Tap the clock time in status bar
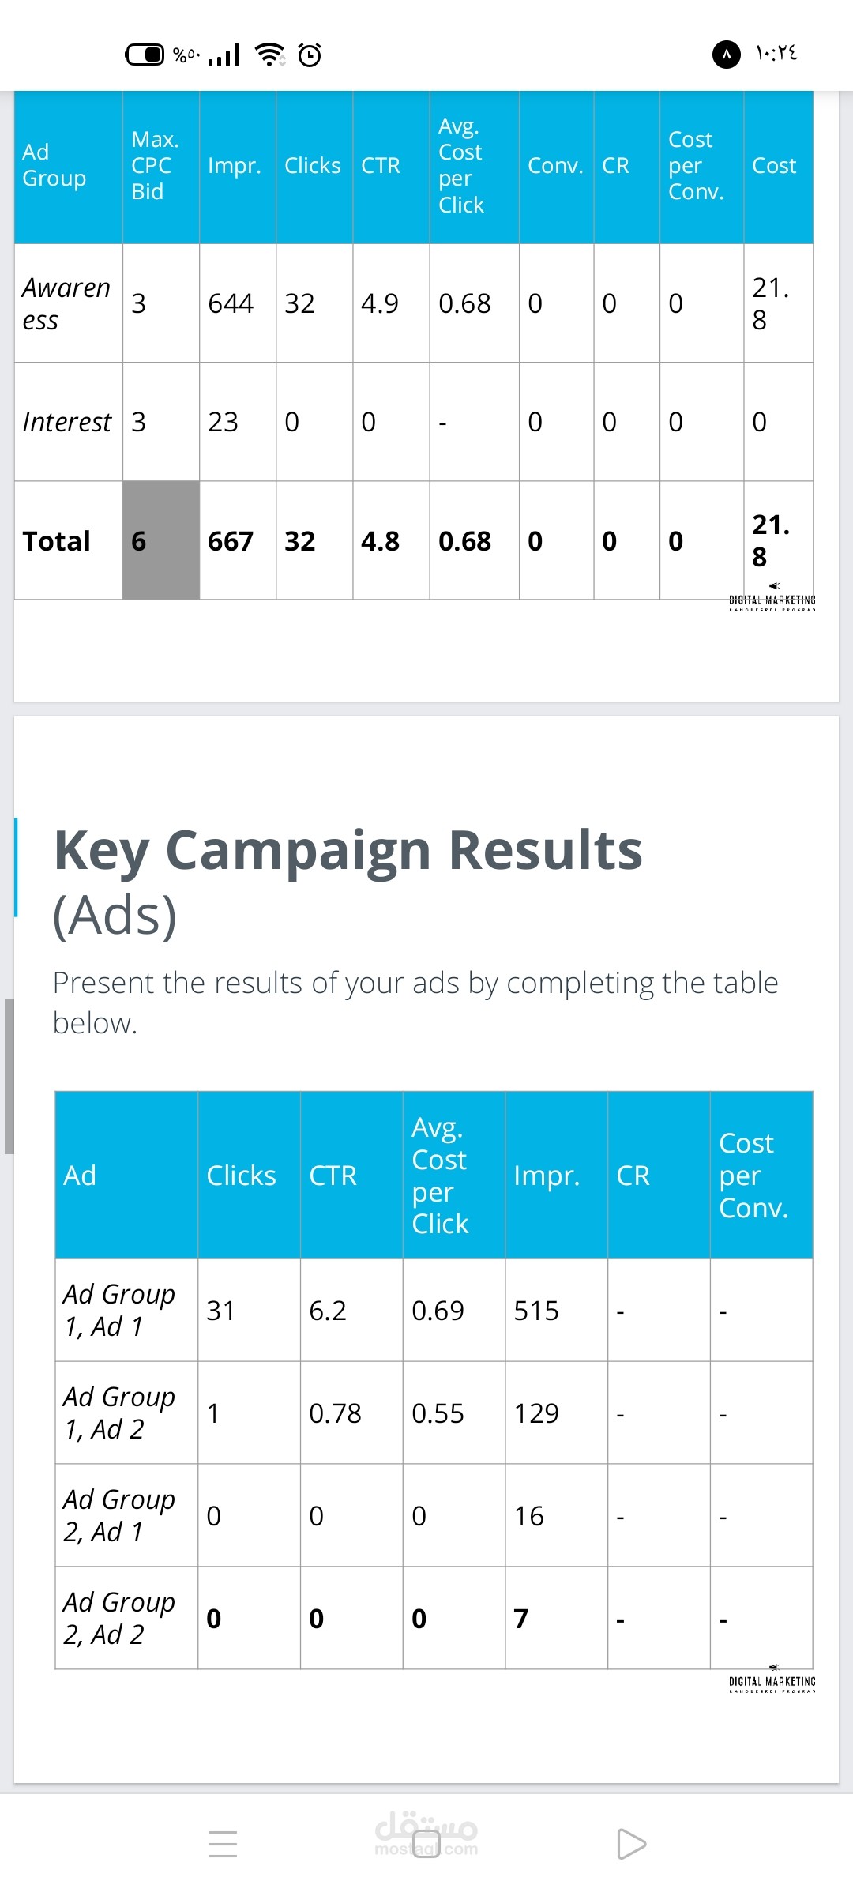Image resolution: width=853 pixels, height=1896 pixels. point(776,53)
